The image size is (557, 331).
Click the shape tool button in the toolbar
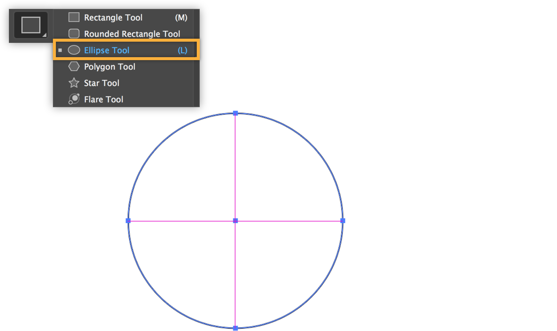click(x=31, y=25)
